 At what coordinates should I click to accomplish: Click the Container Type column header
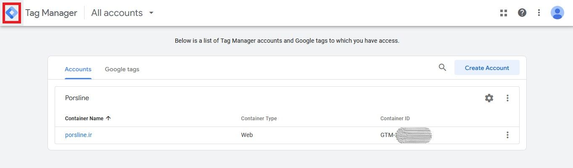tap(259, 119)
